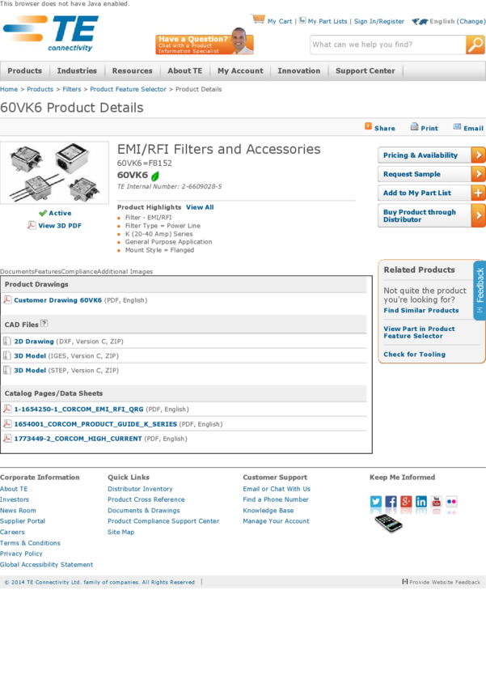Click the Pricing & Availability button

coord(431,155)
